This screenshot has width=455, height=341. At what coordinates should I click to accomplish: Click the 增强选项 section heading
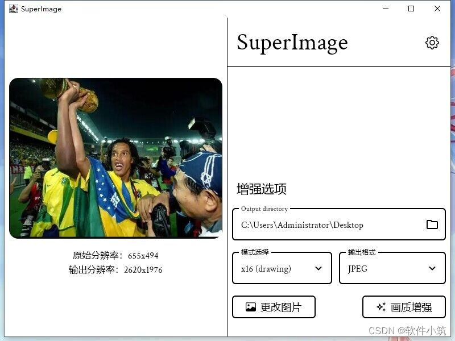click(262, 189)
